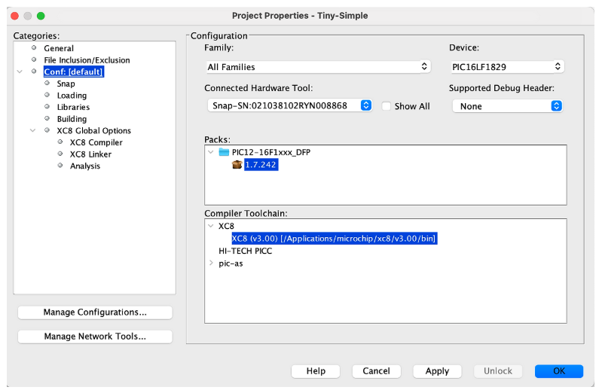The image size is (599, 390).
Task: Click the bullet icon beside Snap category
Action: (47, 84)
